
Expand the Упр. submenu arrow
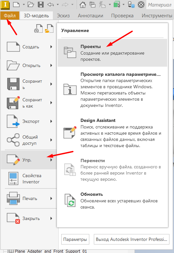coord(51,160)
